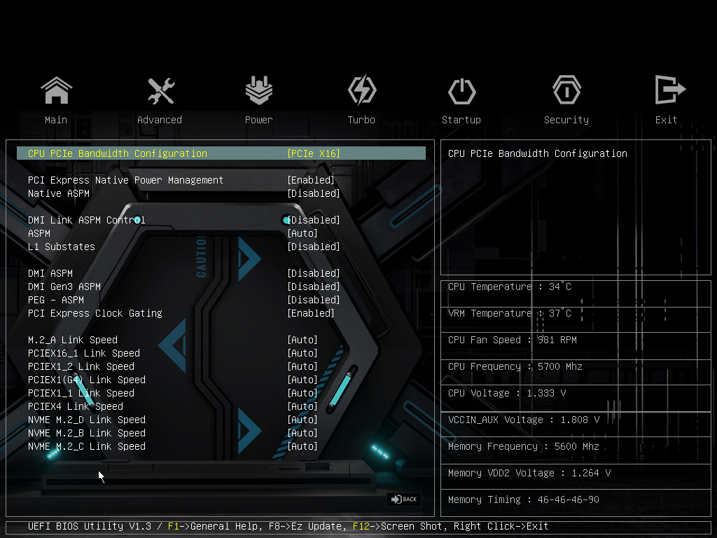Toggle PCI Express Native Power Management value
Image resolution: width=717 pixels, height=538 pixels.
point(311,180)
